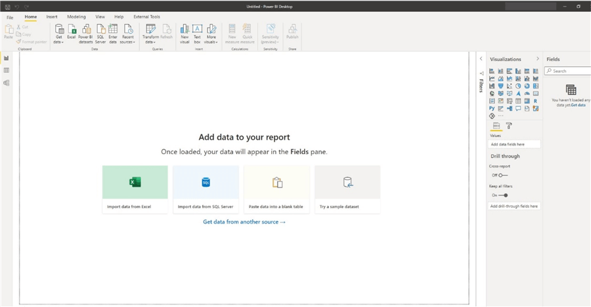The width and height of the screenshot is (591, 307).
Task: Toggle Cross-report drill through switch
Action: 502,175
